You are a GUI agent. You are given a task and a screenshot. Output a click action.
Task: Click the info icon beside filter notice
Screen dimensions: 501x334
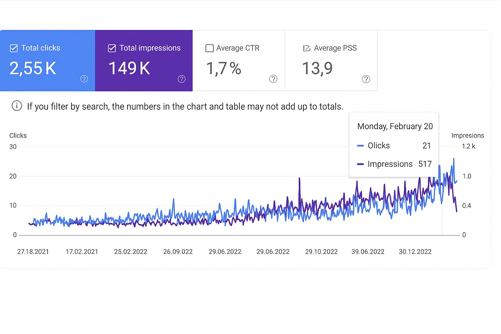coord(17,106)
